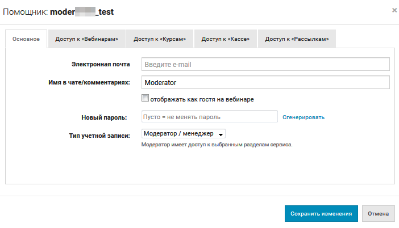Click the Имя в чате/комментариях label
Viewport: 399px width, 228px height.
click(89, 83)
